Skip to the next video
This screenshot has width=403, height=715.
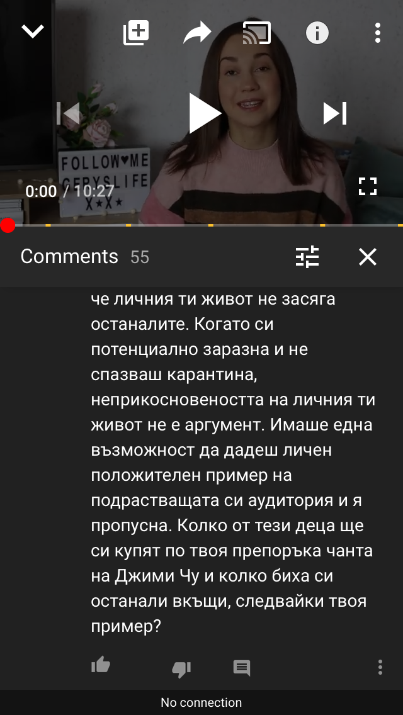click(x=335, y=113)
